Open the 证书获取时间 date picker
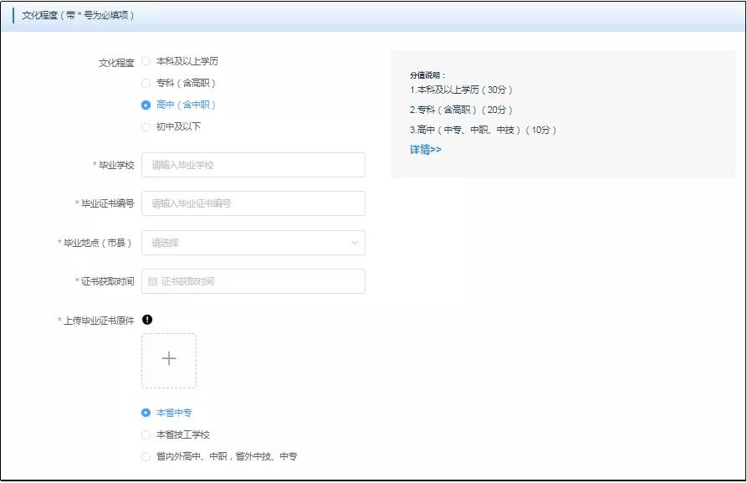This screenshot has width=747, height=483. tap(255, 280)
